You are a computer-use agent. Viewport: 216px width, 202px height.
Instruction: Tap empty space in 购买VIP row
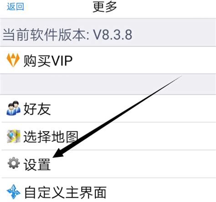(x=144, y=60)
